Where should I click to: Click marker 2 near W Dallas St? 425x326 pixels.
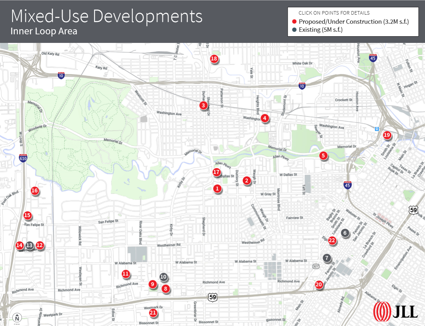pyautogui.click(x=246, y=181)
